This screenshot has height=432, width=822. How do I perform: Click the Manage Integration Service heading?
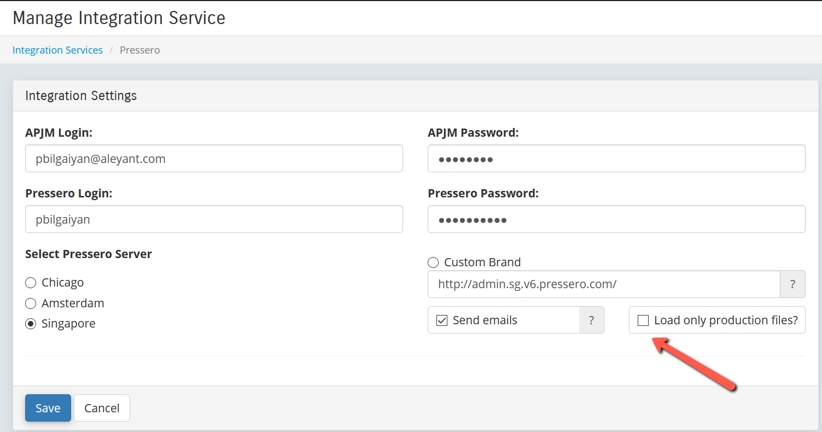(x=119, y=18)
